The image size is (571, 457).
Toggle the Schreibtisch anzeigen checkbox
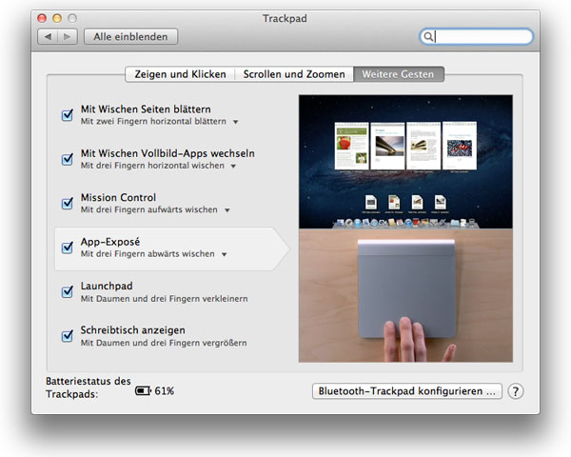68,335
